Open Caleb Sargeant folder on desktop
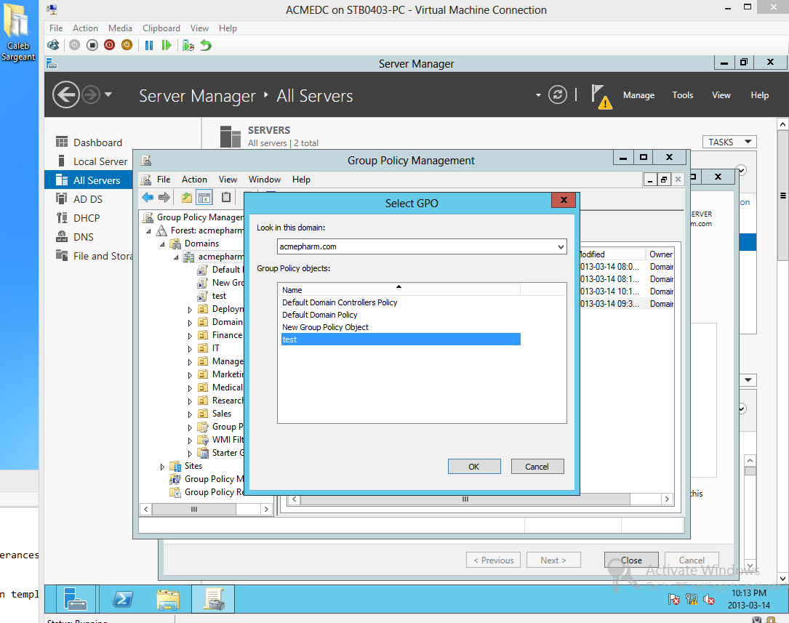The height and width of the screenshot is (623, 789). click(x=18, y=33)
